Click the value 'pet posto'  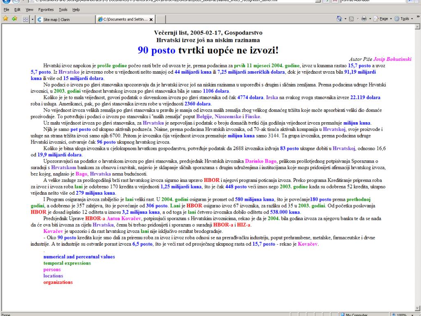81,129
